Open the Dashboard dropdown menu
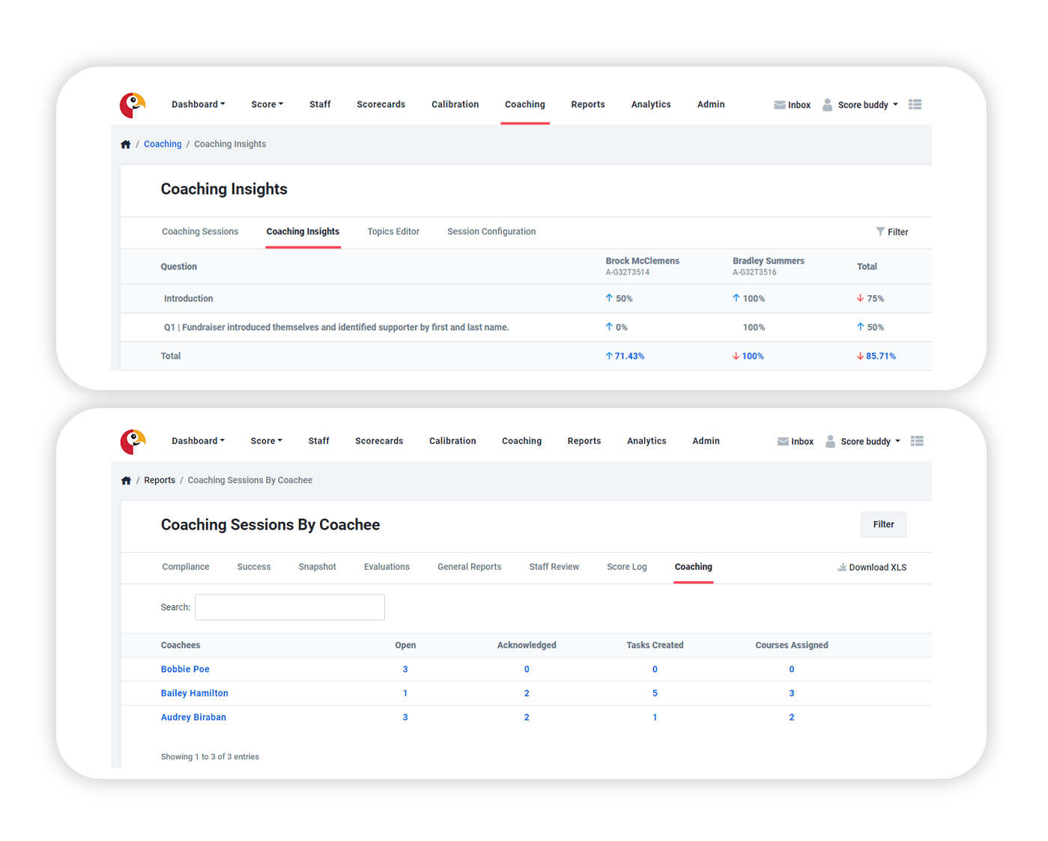Image resolution: width=1048 pixels, height=841 pixels. 197,104
